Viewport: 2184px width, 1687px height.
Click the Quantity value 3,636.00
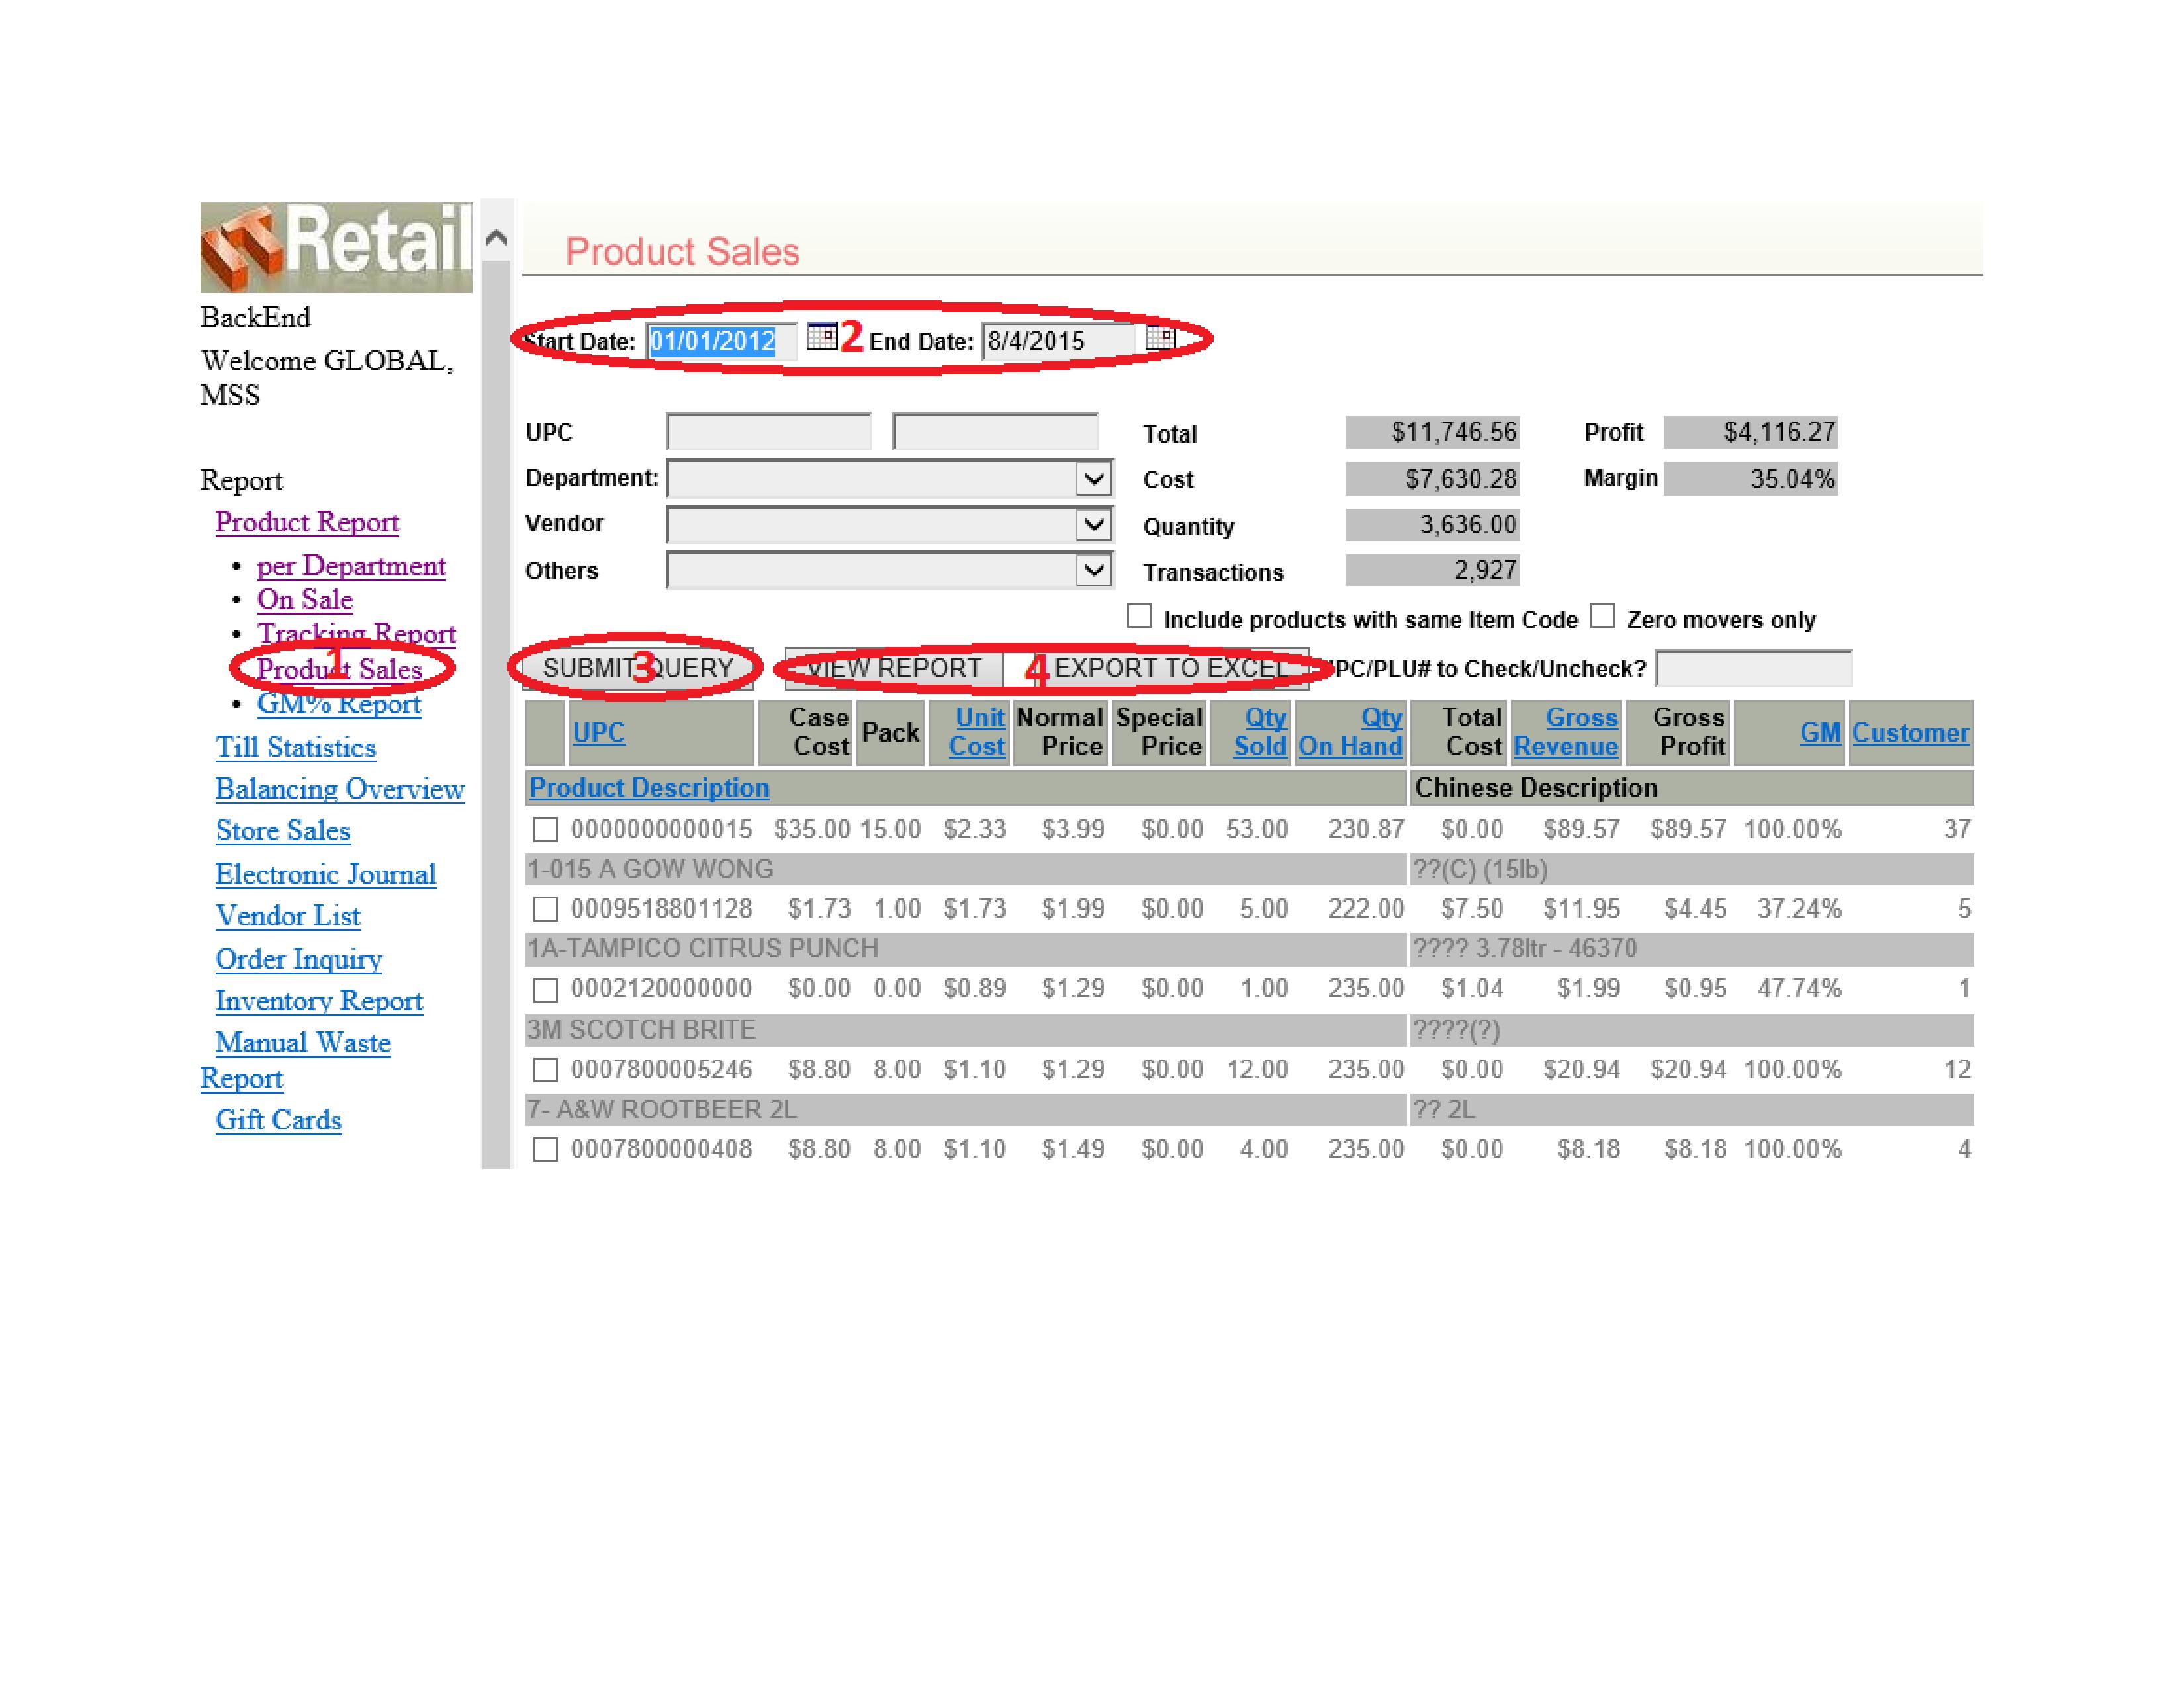(1433, 526)
